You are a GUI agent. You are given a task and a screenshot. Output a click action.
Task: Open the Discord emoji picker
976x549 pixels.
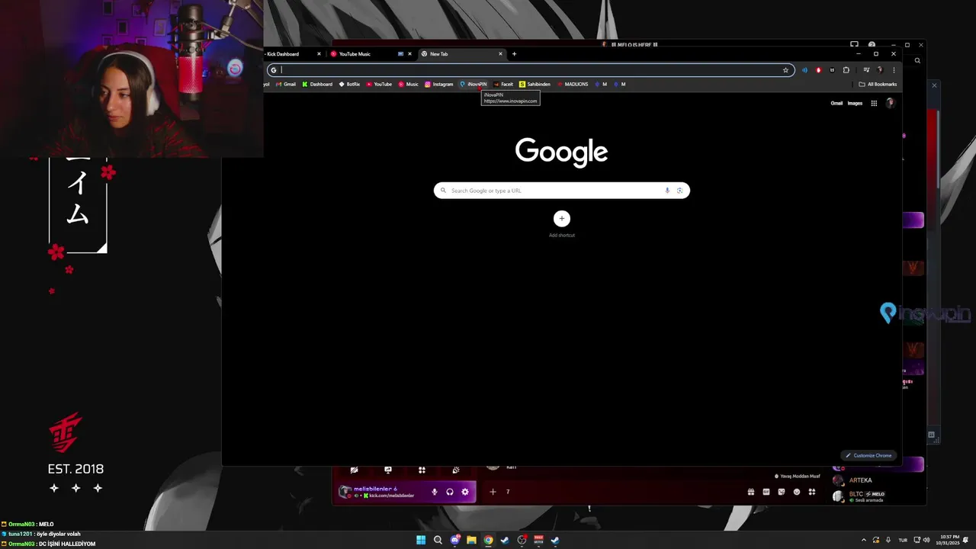click(797, 492)
